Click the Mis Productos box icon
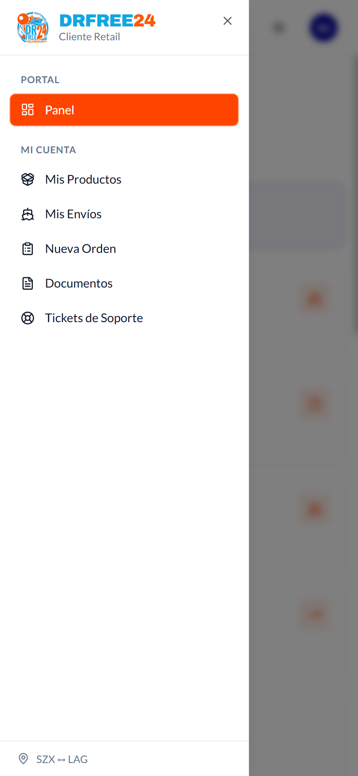The image size is (358, 776). [x=28, y=179]
